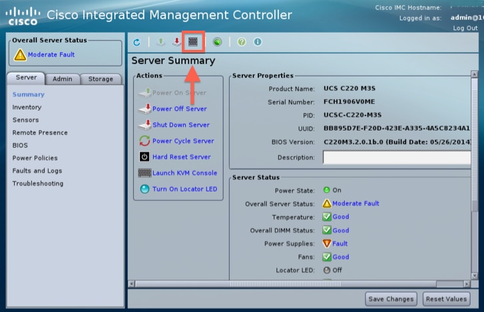Click the green Locator LED toolbar icon
This screenshot has width=484, height=312.
pyautogui.click(x=217, y=42)
